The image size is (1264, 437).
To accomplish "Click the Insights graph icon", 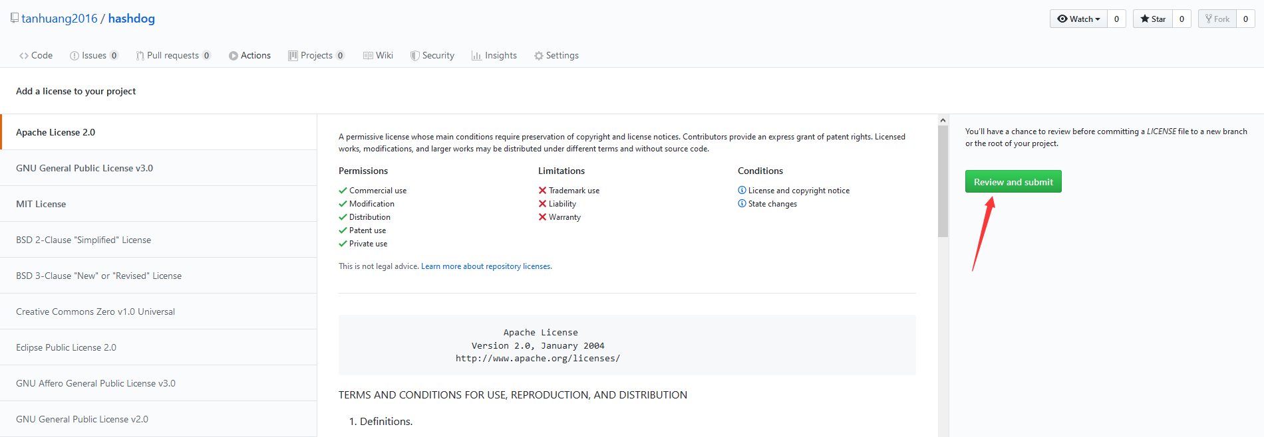I will tap(476, 56).
